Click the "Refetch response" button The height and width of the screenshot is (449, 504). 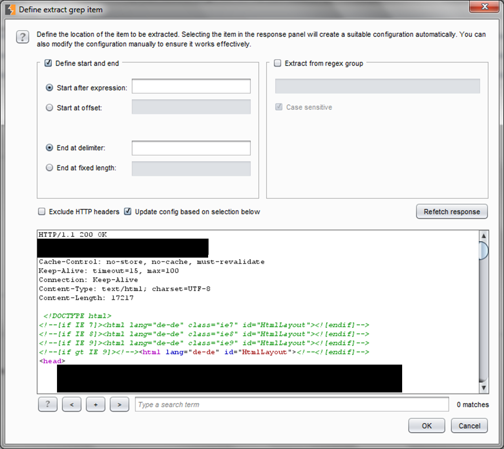[x=451, y=211]
